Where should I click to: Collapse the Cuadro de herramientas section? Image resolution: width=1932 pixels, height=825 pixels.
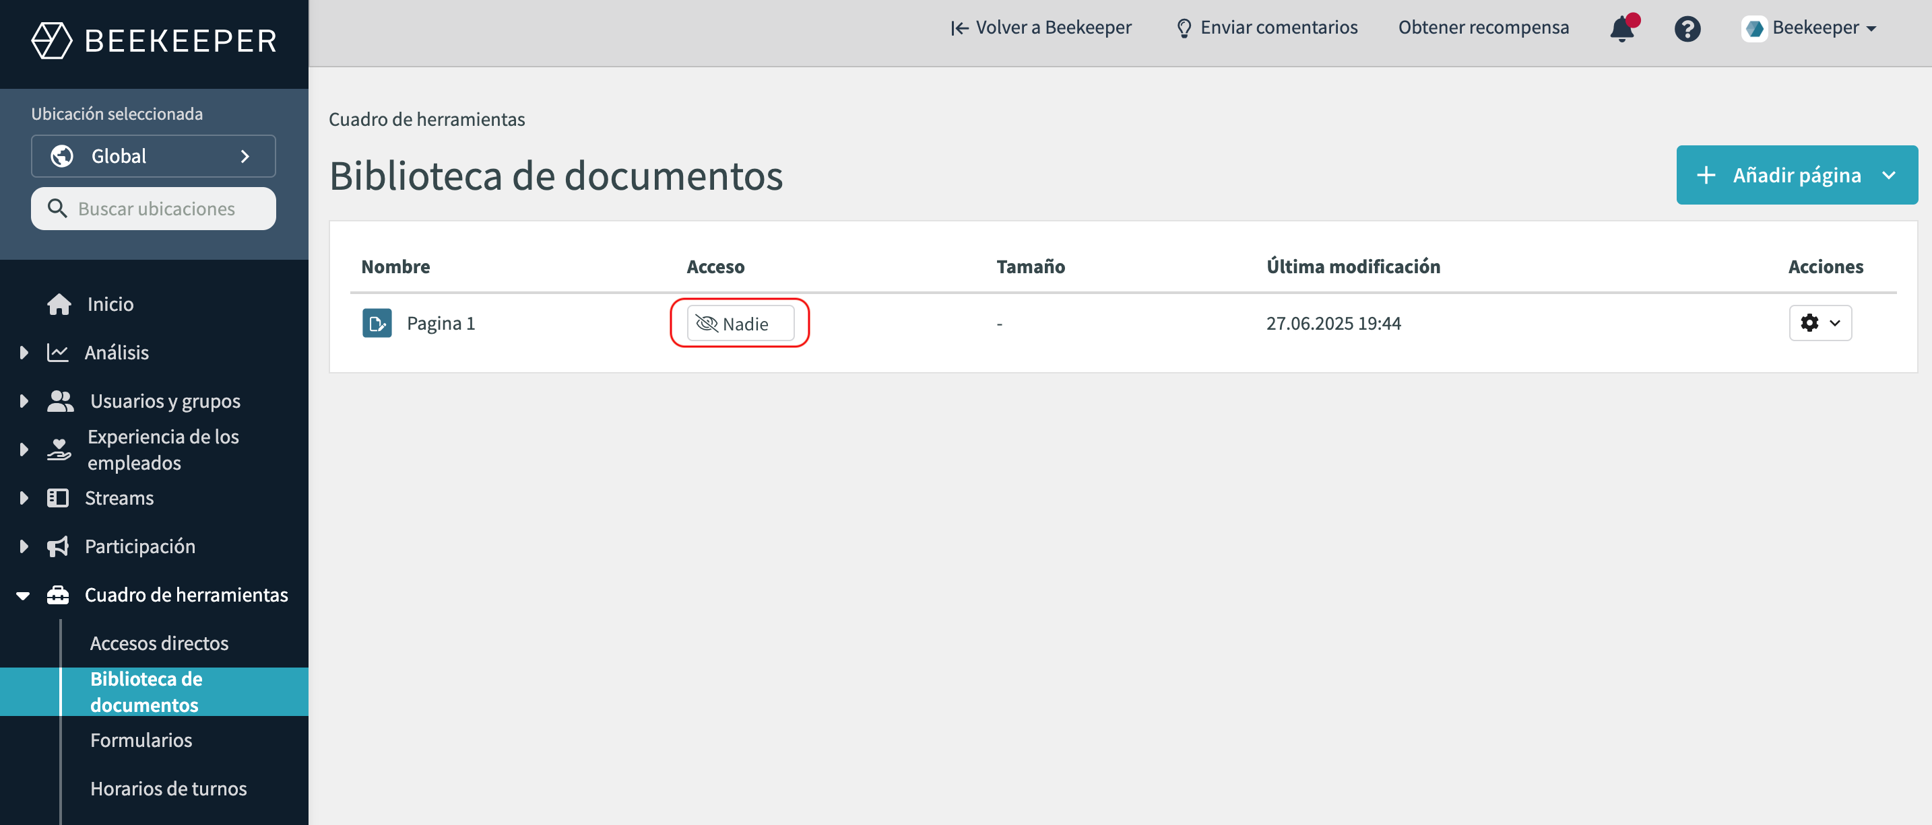[24, 596]
